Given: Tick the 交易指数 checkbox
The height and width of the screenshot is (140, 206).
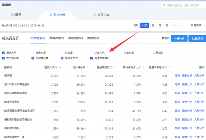Looking at the screenshot, I should (151, 53).
